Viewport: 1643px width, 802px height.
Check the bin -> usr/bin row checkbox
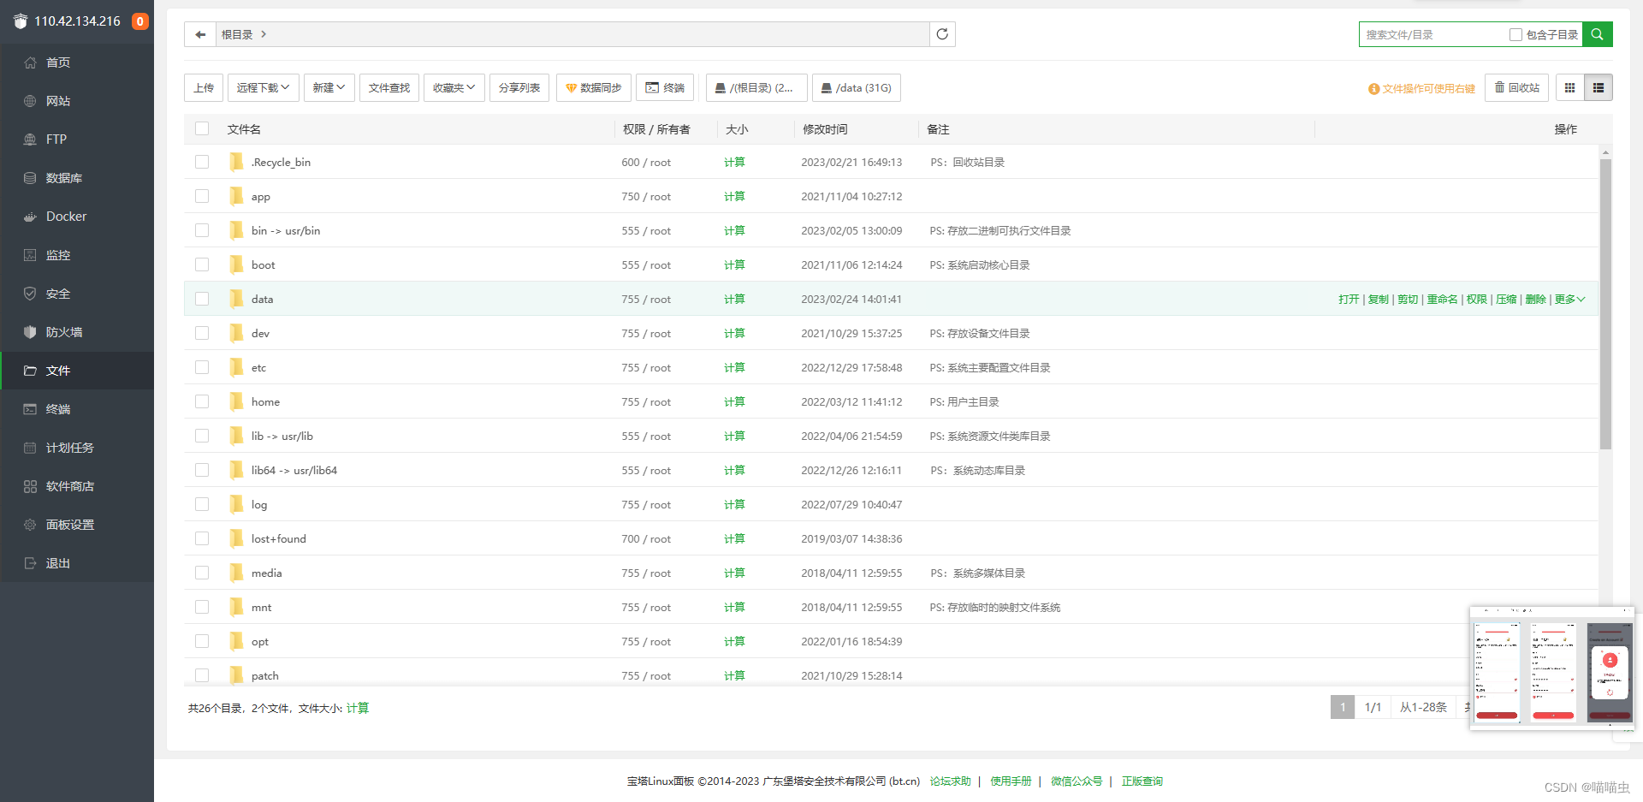tap(202, 230)
